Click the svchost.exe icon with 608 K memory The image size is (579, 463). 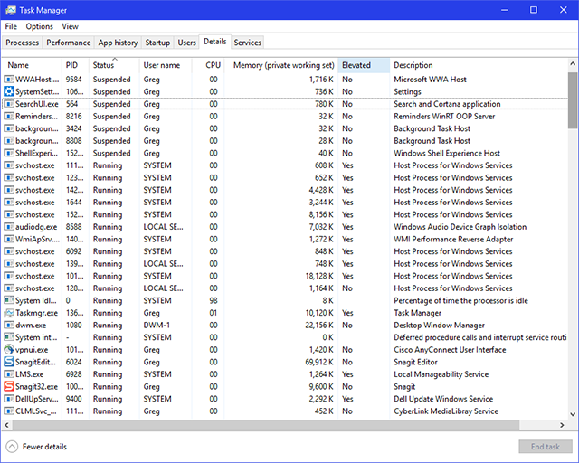tap(9, 165)
